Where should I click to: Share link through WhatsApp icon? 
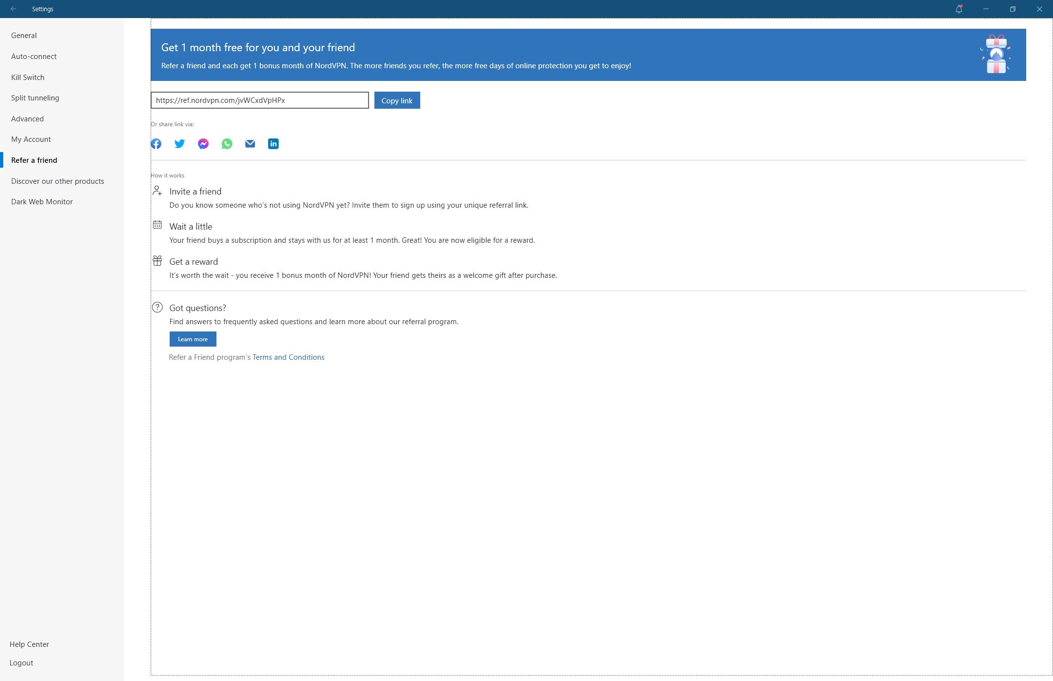(x=227, y=144)
